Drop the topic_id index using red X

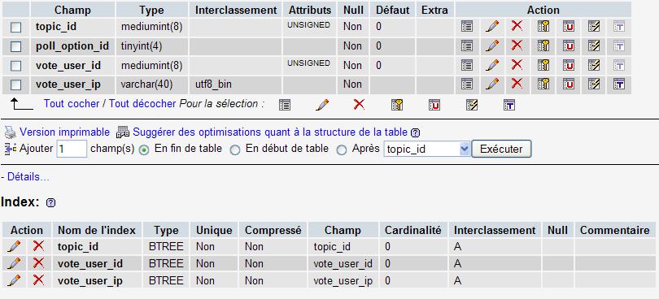[39, 245]
